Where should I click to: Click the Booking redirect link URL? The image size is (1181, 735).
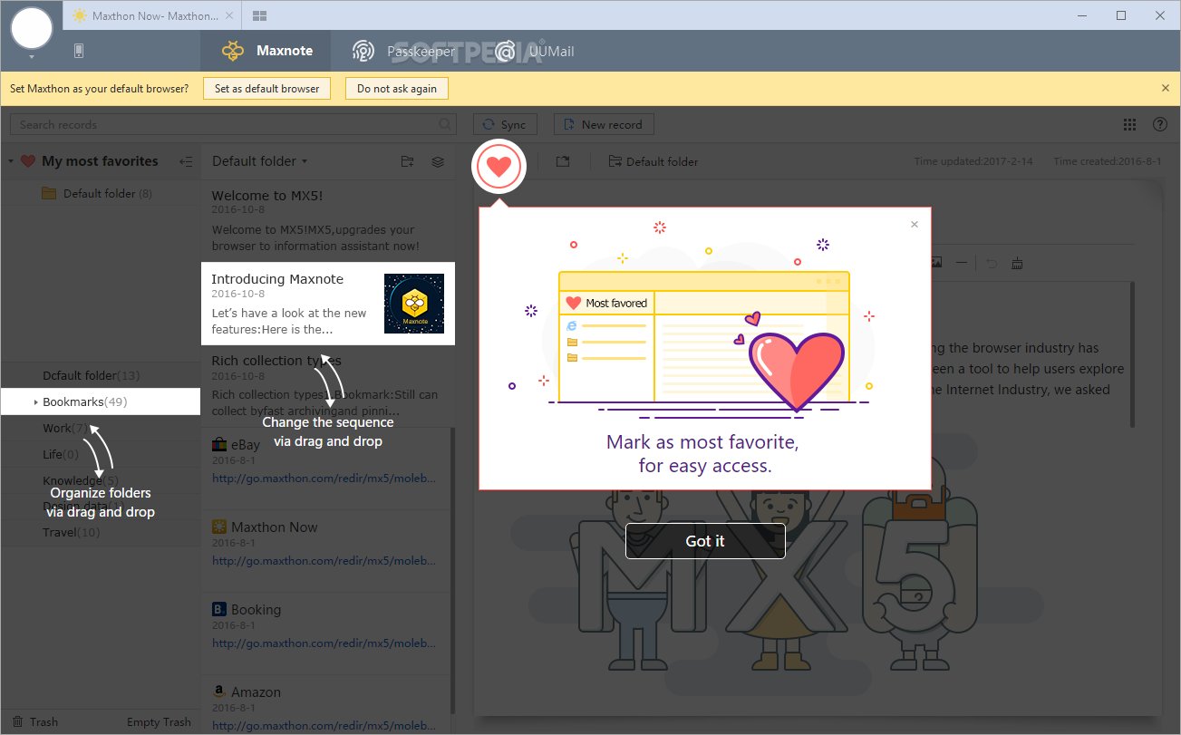pos(324,643)
